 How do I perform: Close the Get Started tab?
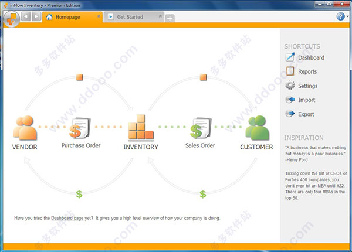pos(160,16)
